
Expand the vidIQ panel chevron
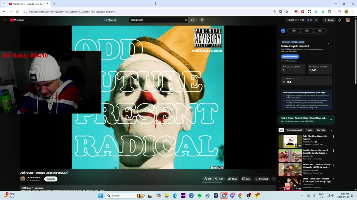pos(331,31)
